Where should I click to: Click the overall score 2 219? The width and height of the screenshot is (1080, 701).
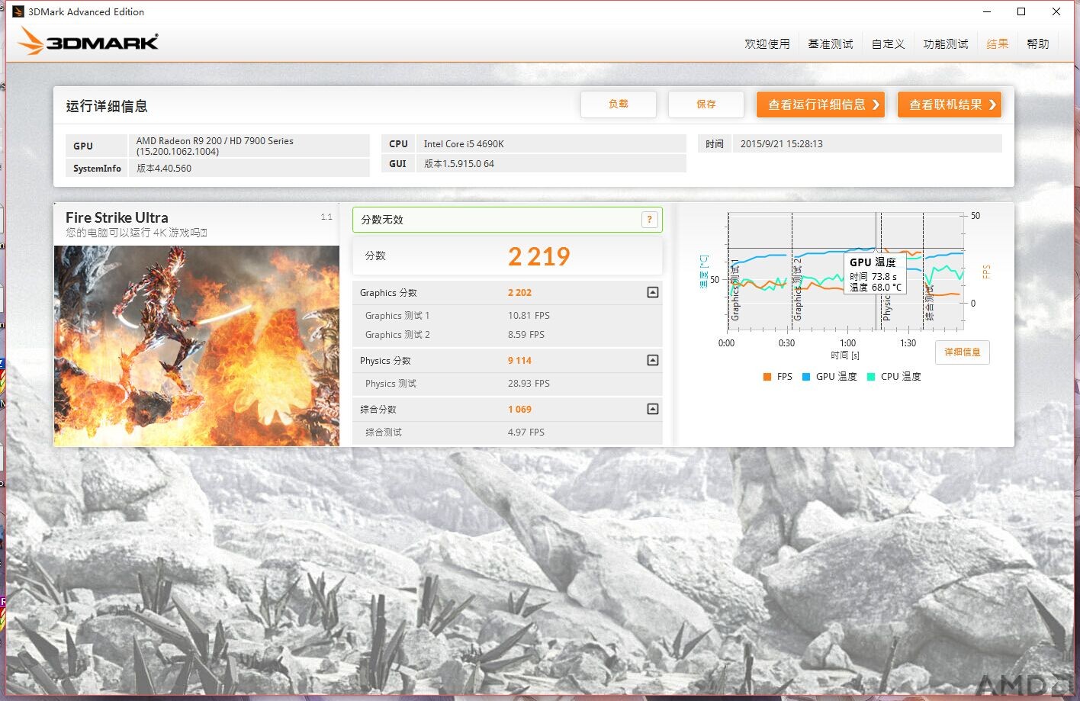pyautogui.click(x=539, y=256)
